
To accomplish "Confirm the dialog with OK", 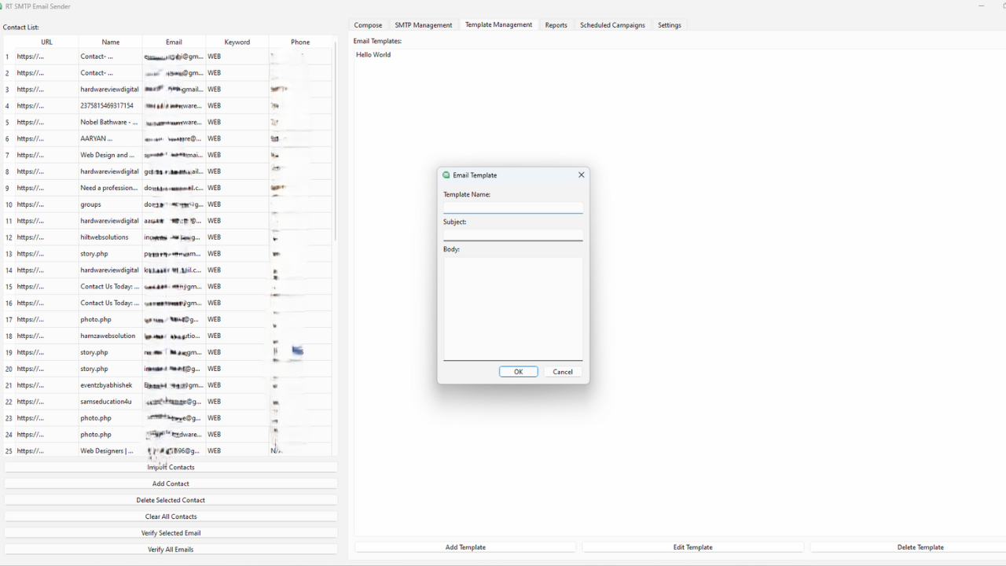I will click(517, 372).
